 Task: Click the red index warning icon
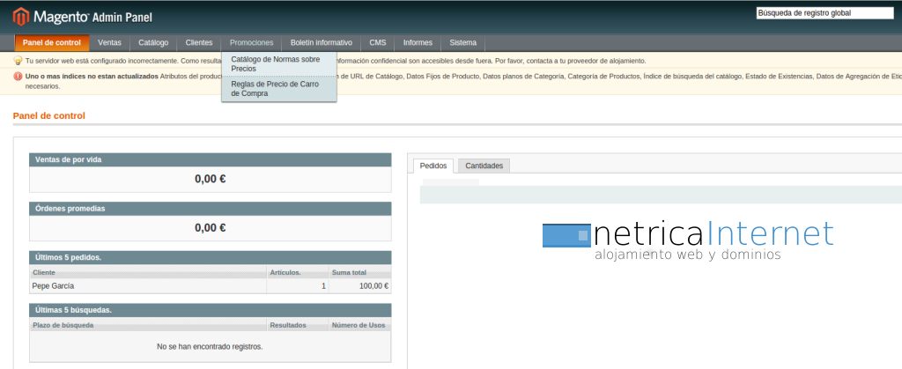(x=18, y=77)
